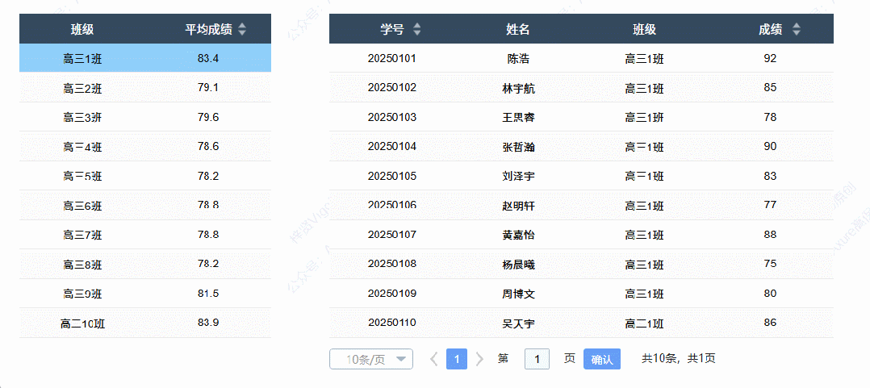This screenshot has height=388, width=870.
Task: Focus the page number input field
Action: 537,359
